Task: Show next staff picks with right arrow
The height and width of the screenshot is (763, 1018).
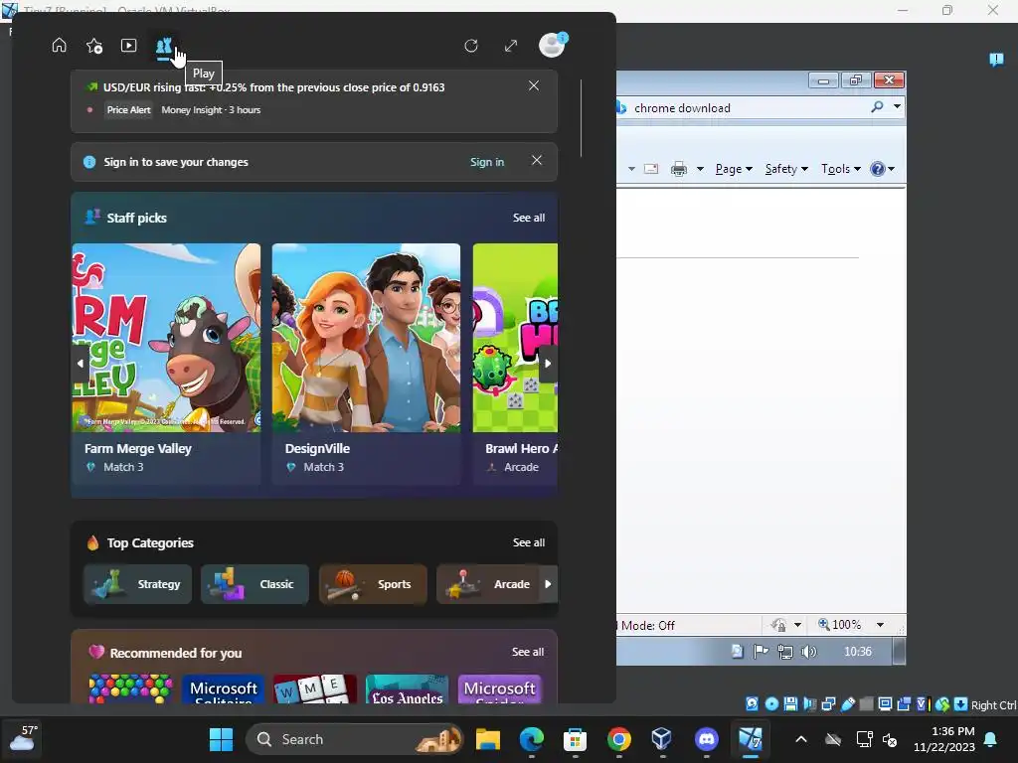Action: pos(548,364)
